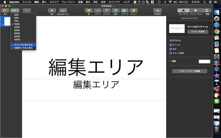Open 共同制作 collaboration button

(x=157, y=10)
